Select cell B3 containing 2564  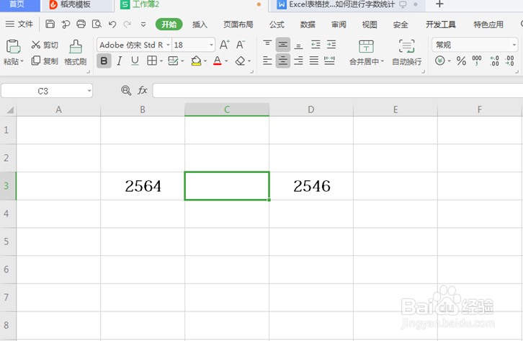pyautogui.click(x=143, y=186)
